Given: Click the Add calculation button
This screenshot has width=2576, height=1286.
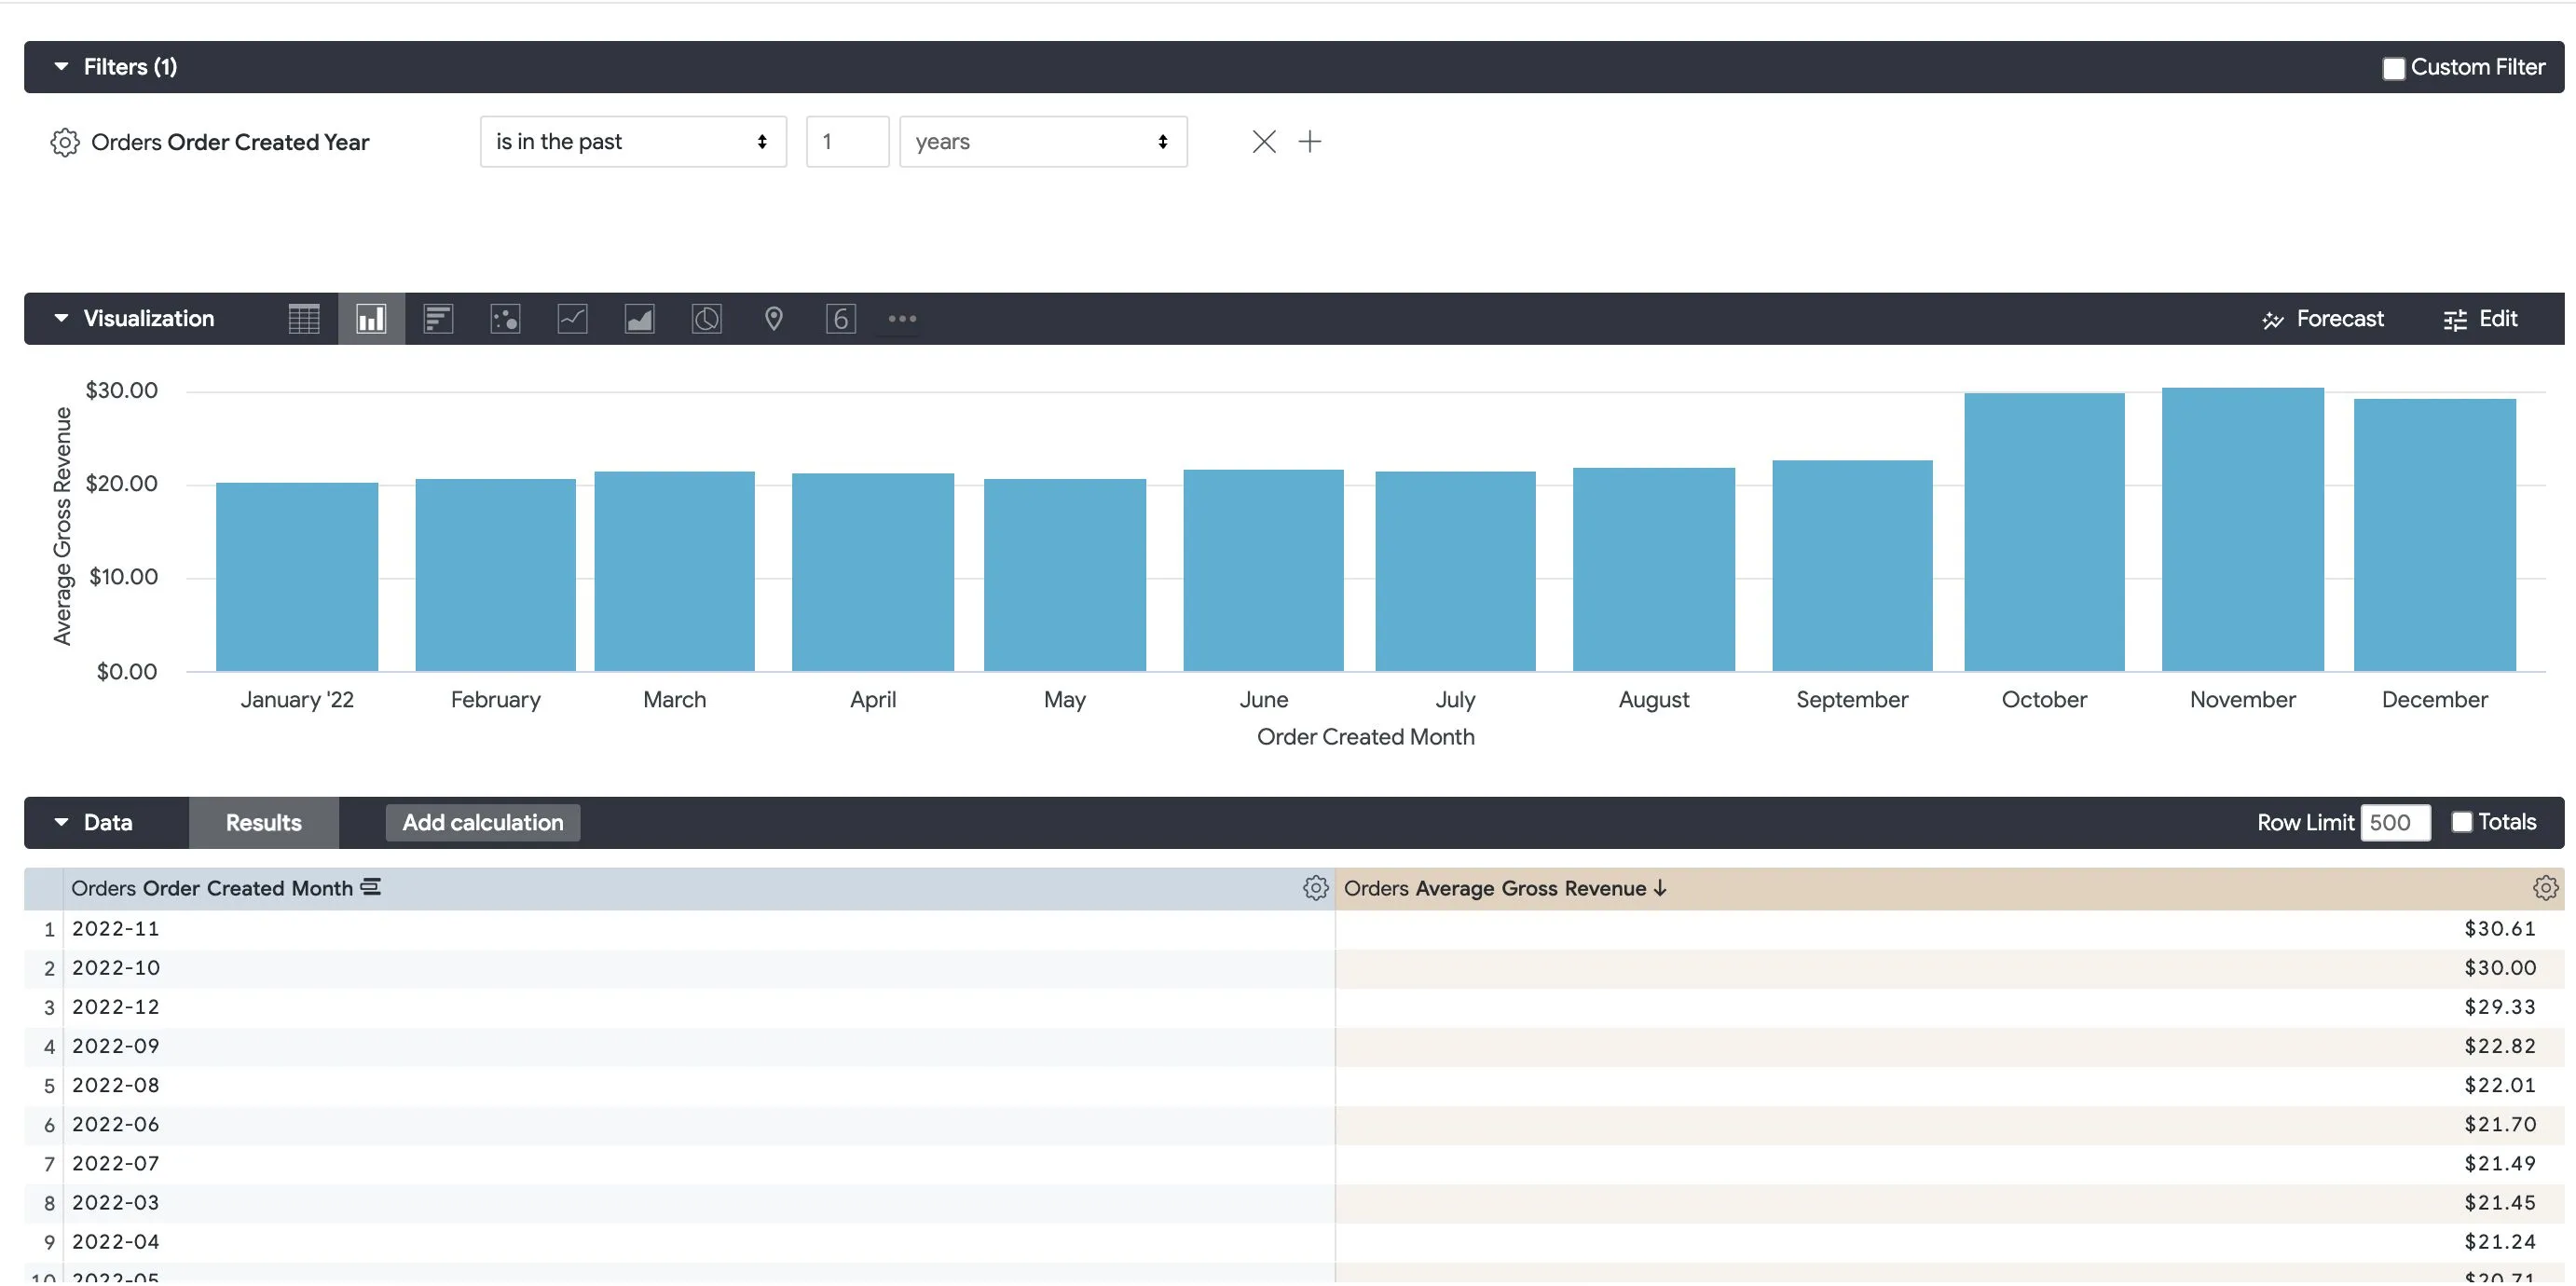Looking at the screenshot, I should point(483,823).
